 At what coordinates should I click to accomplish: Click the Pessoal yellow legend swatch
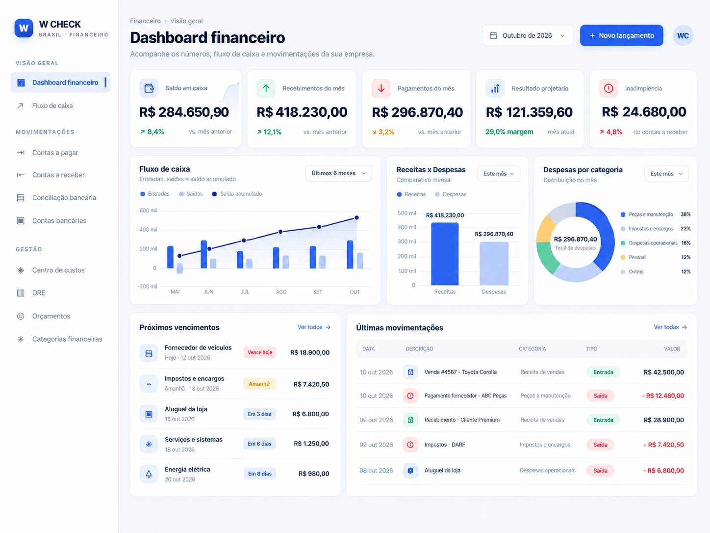click(x=623, y=257)
